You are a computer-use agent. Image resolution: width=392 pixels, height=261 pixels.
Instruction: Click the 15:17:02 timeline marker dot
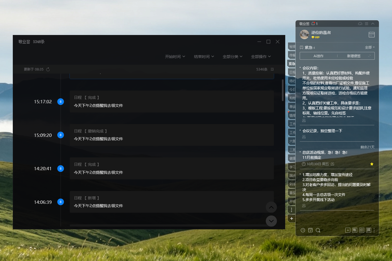pos(61,102)
